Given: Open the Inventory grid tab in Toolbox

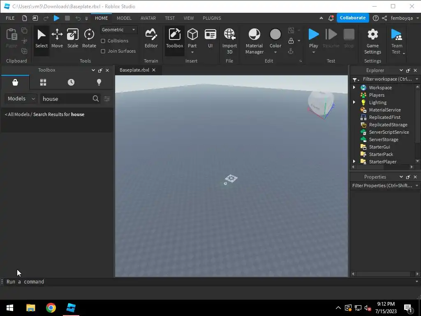Looking at the screenshot, I should pyautogui.click(x=43, y=82).
